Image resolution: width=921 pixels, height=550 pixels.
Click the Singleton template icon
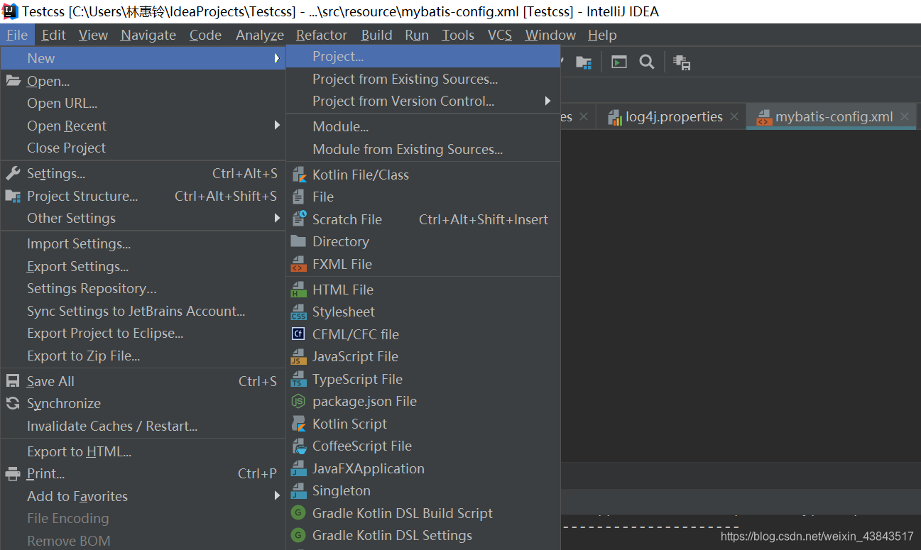click(x=298, y=490)
